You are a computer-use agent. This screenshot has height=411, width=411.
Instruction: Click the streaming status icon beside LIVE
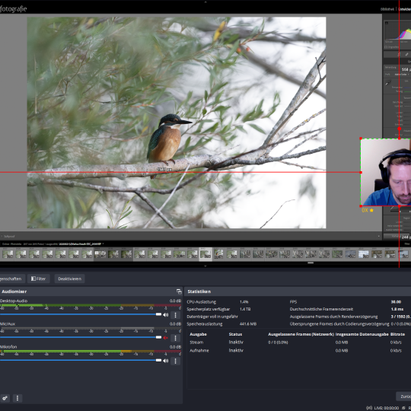click(x=369, y=408)
